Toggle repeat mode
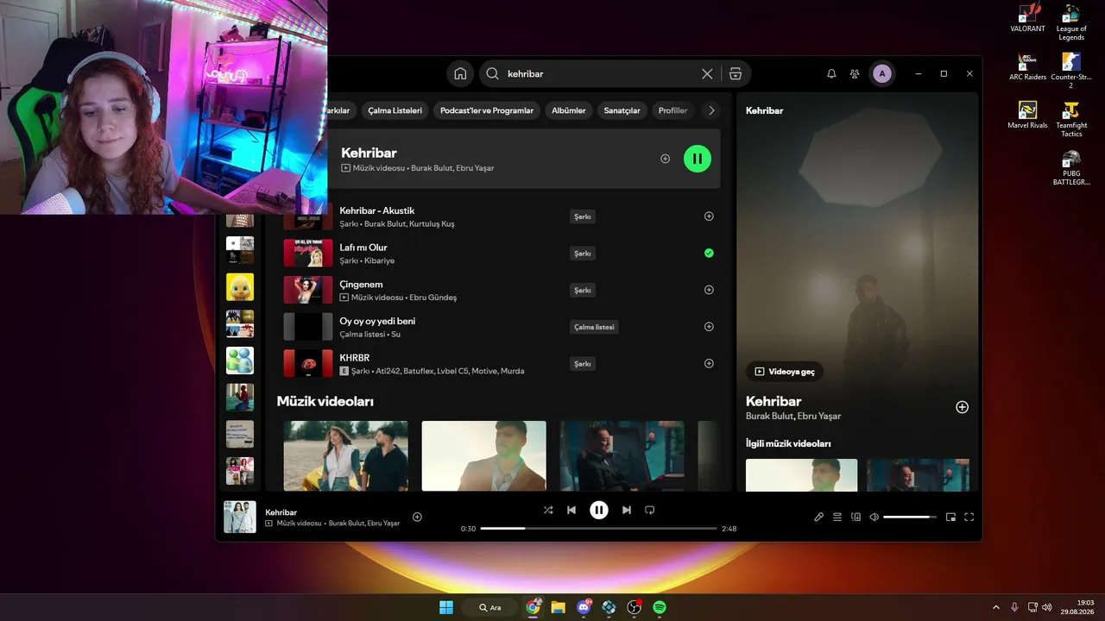Image resolution: width=1105 pixels, height=621 pixels. pos(650,510)
